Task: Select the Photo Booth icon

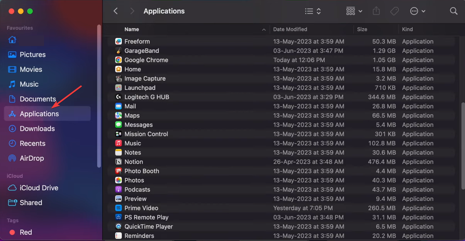Action: pyautogui.click(x=119, y=171)
